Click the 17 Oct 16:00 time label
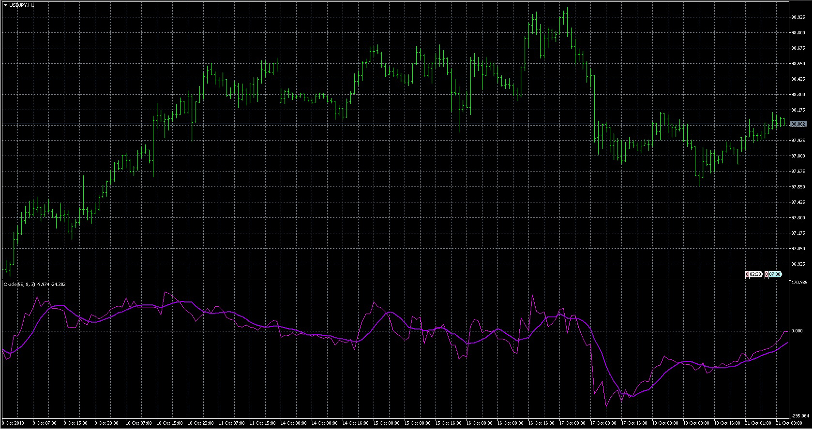Viewport: 813px width, 429px height. click(x=634, y=423)
